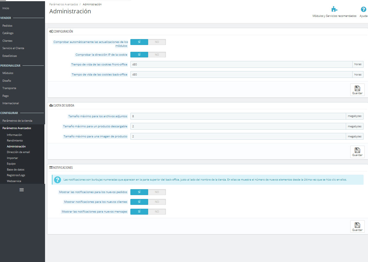Viewport: 368px width, 262px height.
Task: Click label Mostrar notificaciones para los nuevos clientes
Action: tap(96, 202)
